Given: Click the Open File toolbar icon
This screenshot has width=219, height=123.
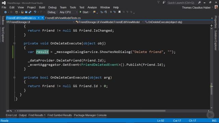Looking at the screenshot, I should [22, 12].
